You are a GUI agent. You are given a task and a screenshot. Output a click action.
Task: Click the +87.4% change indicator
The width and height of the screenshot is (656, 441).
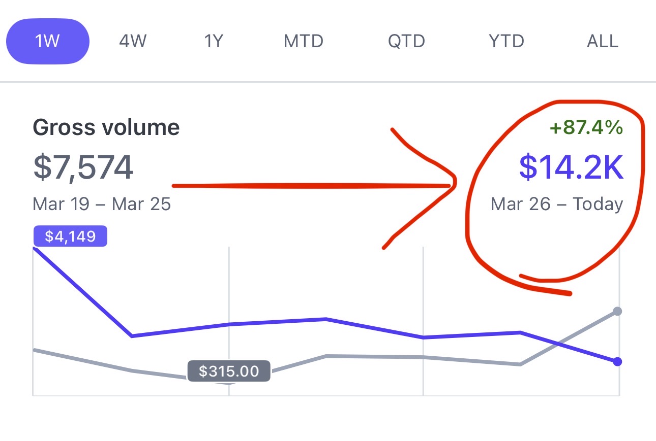pos(586,128)
